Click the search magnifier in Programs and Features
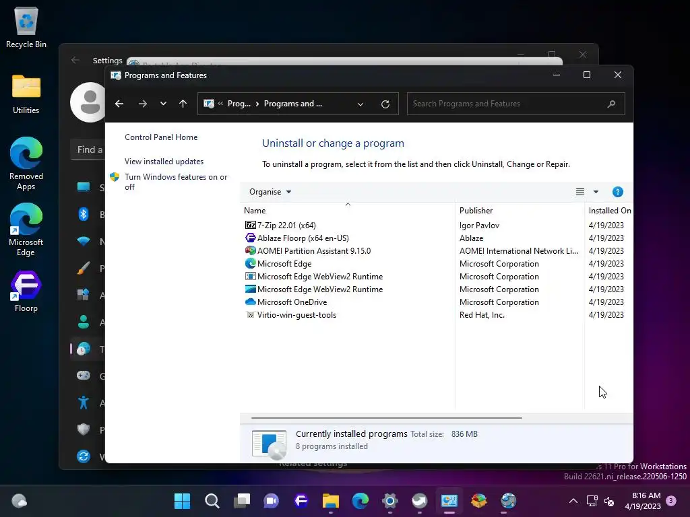690x517 pixels. point(611,104)
